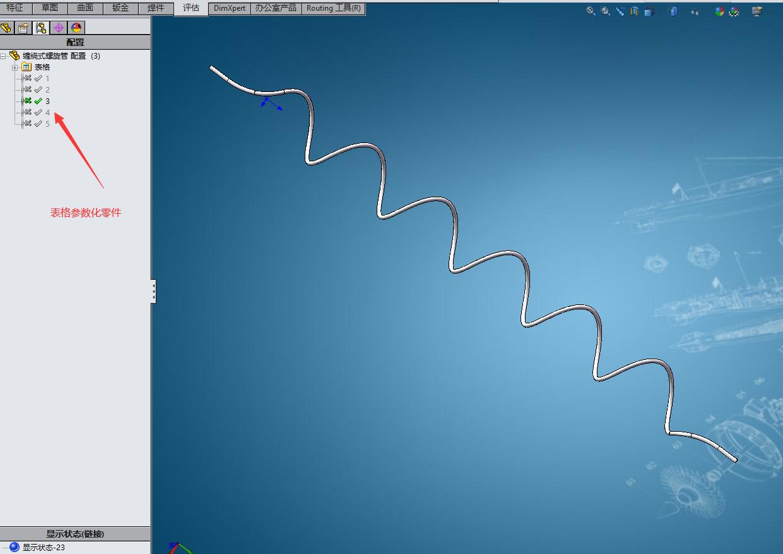This screenshot has width=783, height=554.
Task: Select configuration 4 in the tree
Action: point(47,112)
